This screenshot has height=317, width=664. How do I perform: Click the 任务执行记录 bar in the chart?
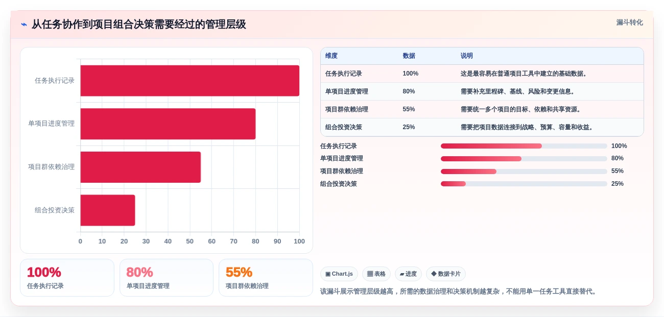[x=189, y=81]
